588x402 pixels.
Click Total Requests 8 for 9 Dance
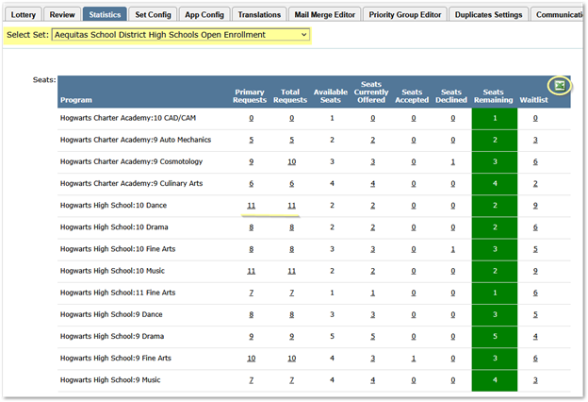click(292, 314)
